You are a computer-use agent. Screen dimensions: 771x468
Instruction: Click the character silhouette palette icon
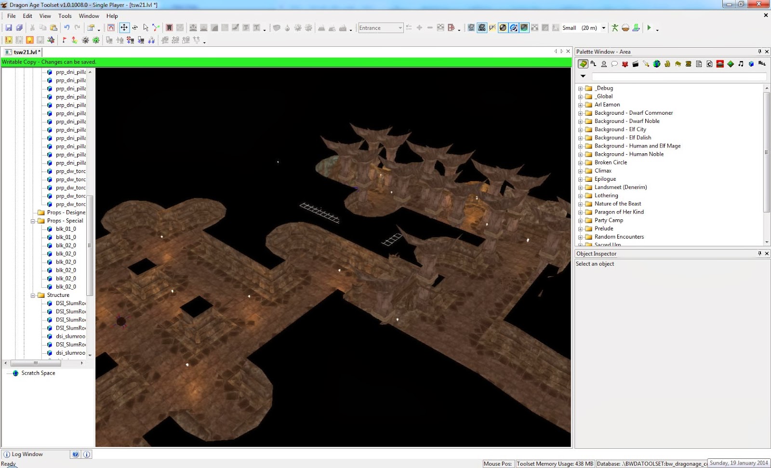click(x=604, y=64)
